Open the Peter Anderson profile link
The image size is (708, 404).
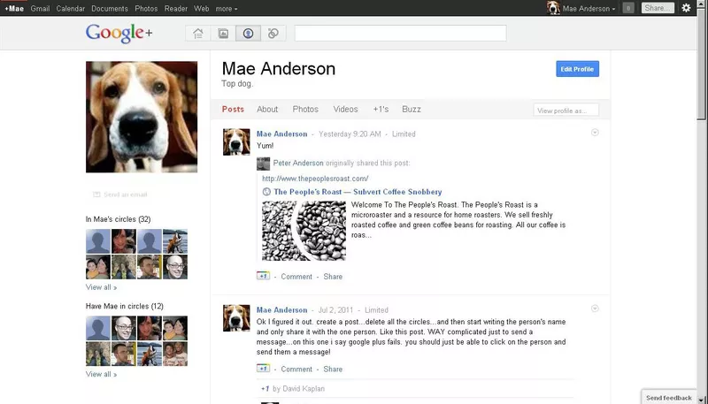(x=298, y=164)
